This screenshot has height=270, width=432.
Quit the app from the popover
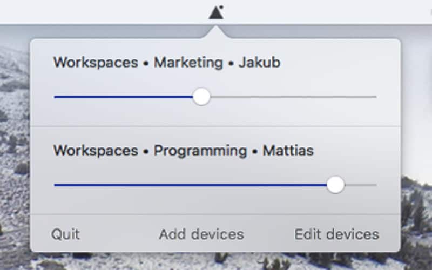[x=65, y=234]
